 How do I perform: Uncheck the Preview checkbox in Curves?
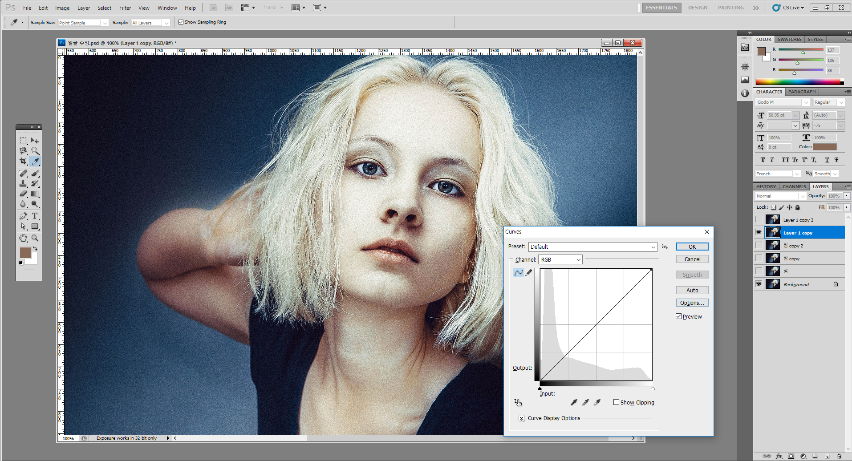pyautogui.click(x=679, y=316)
